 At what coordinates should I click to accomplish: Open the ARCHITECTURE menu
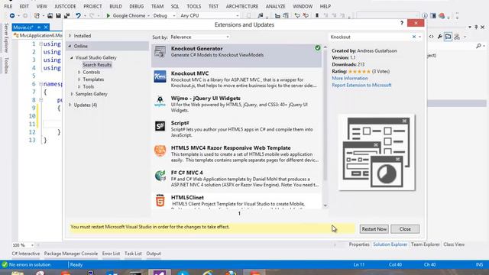point(242,6)
